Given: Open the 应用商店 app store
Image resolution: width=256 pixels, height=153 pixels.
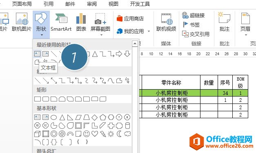Looking at the screenshot, I should click(130, 18).
